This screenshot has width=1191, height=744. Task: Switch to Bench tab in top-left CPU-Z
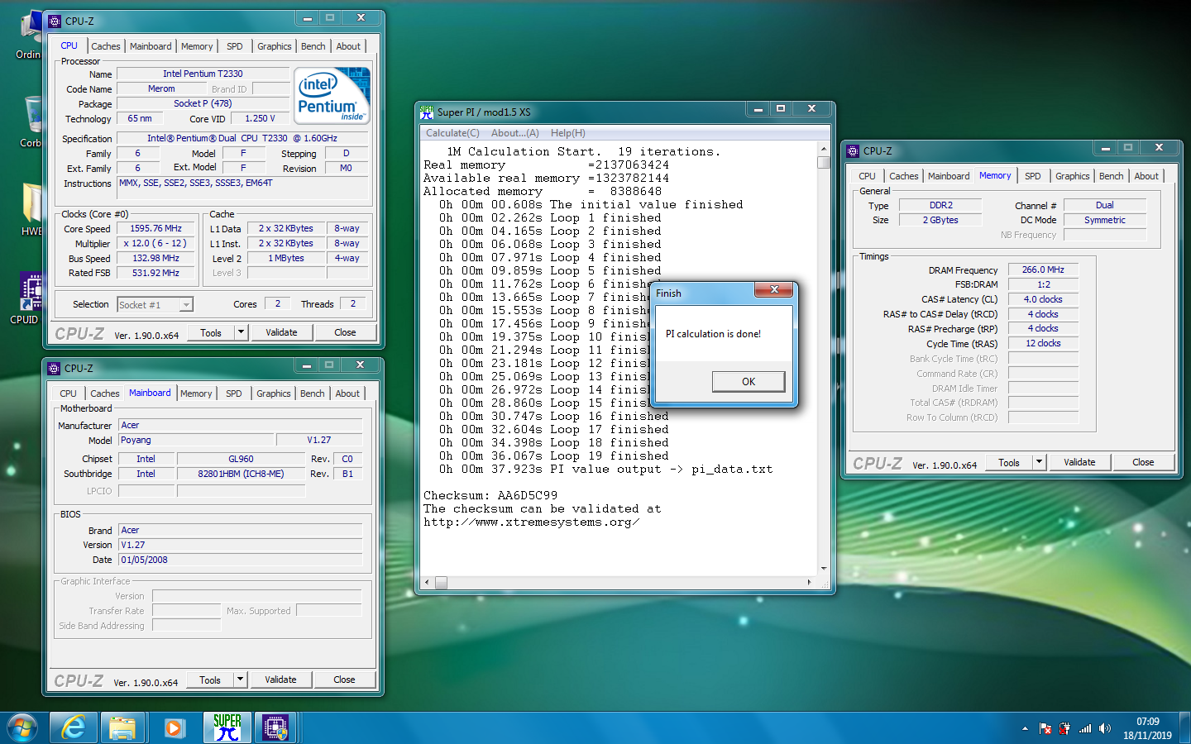[313, 46]
